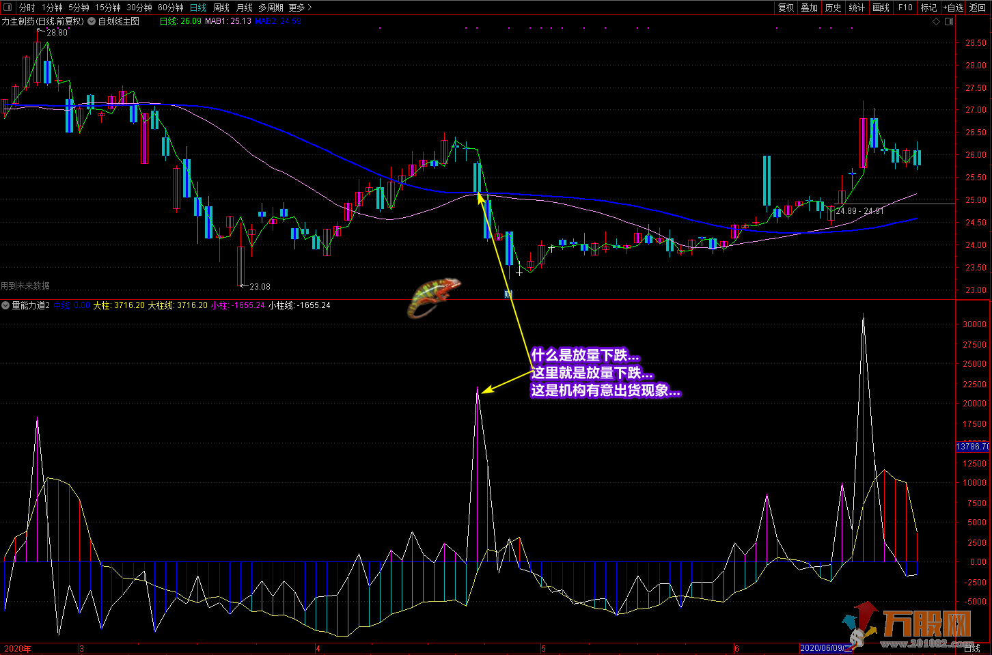The height and width of the screenshot is (655, 992).
Task: Open the 画线 drawing tools
Action: [x=881, y=8]
